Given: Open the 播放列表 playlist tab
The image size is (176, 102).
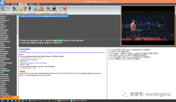Looking at the screenshot, I should [14, 4].
